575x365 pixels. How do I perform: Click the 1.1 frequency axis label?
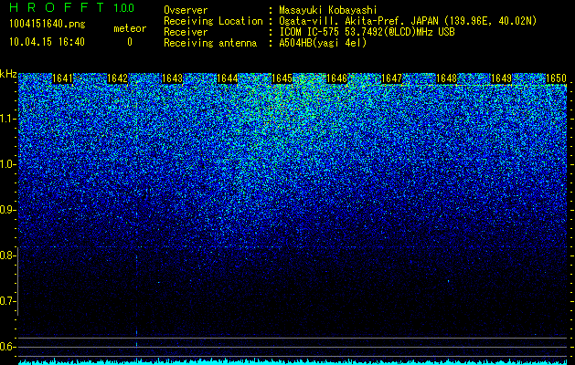7,119
